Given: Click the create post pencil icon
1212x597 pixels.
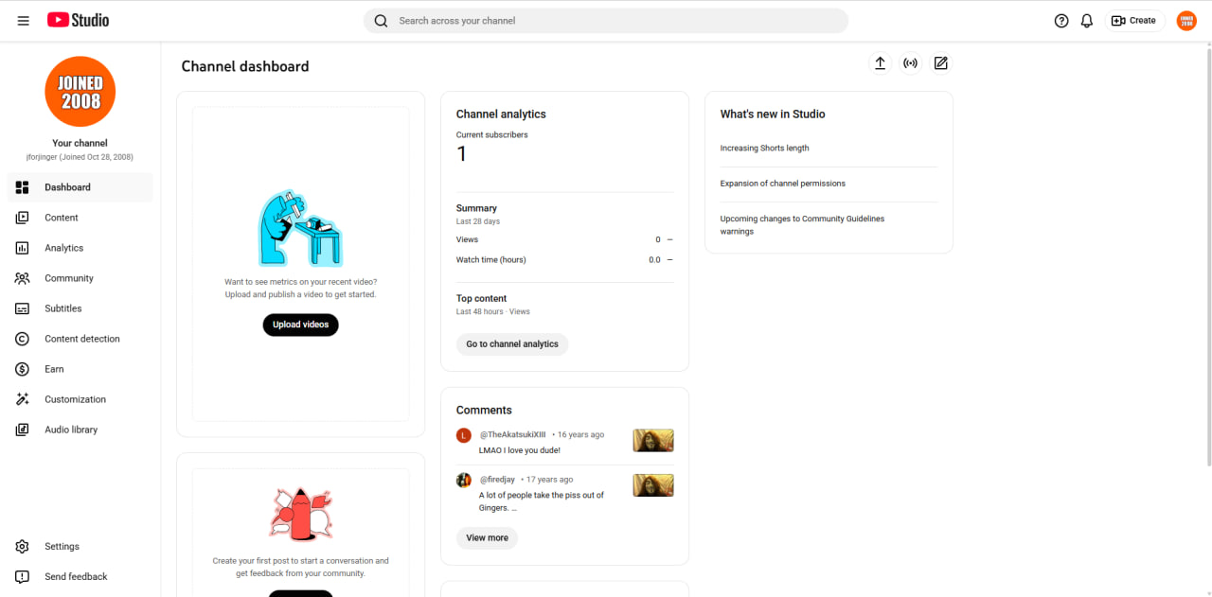Looking at the screenshot, I should tap(940, 63).
